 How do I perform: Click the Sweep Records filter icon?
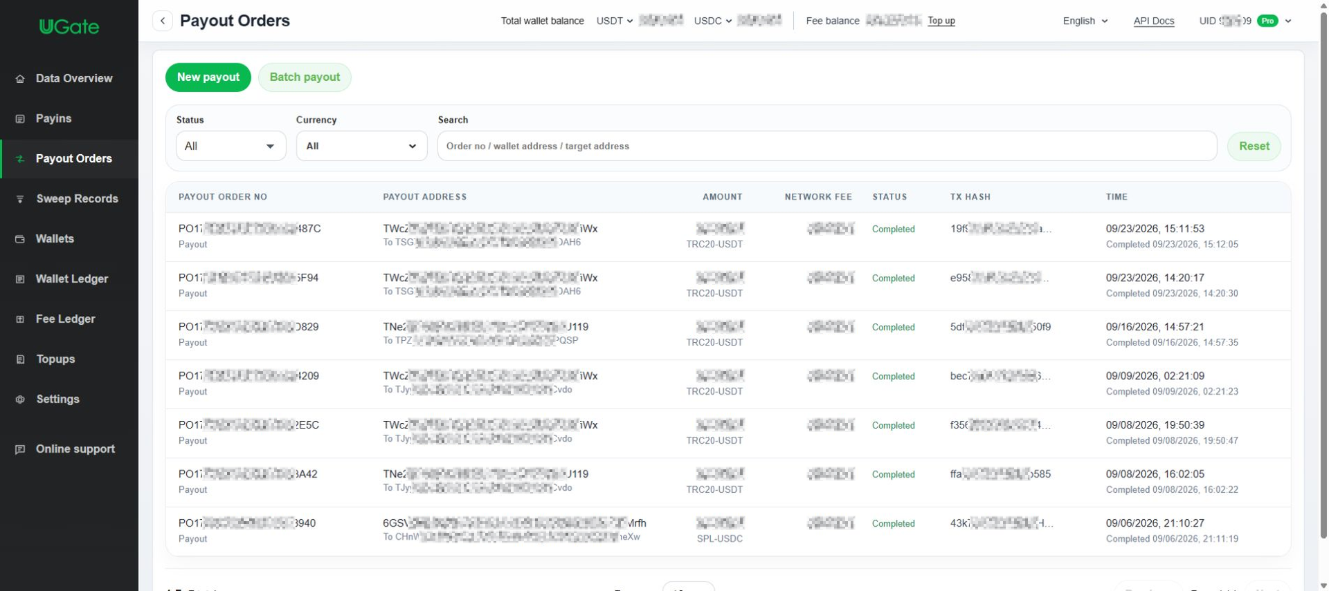[x=20, y=199]
